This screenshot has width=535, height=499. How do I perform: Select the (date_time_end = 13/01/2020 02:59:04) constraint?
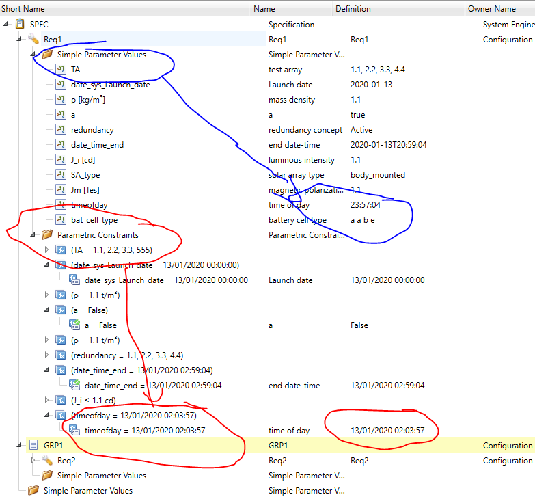(x=142, y=370)
